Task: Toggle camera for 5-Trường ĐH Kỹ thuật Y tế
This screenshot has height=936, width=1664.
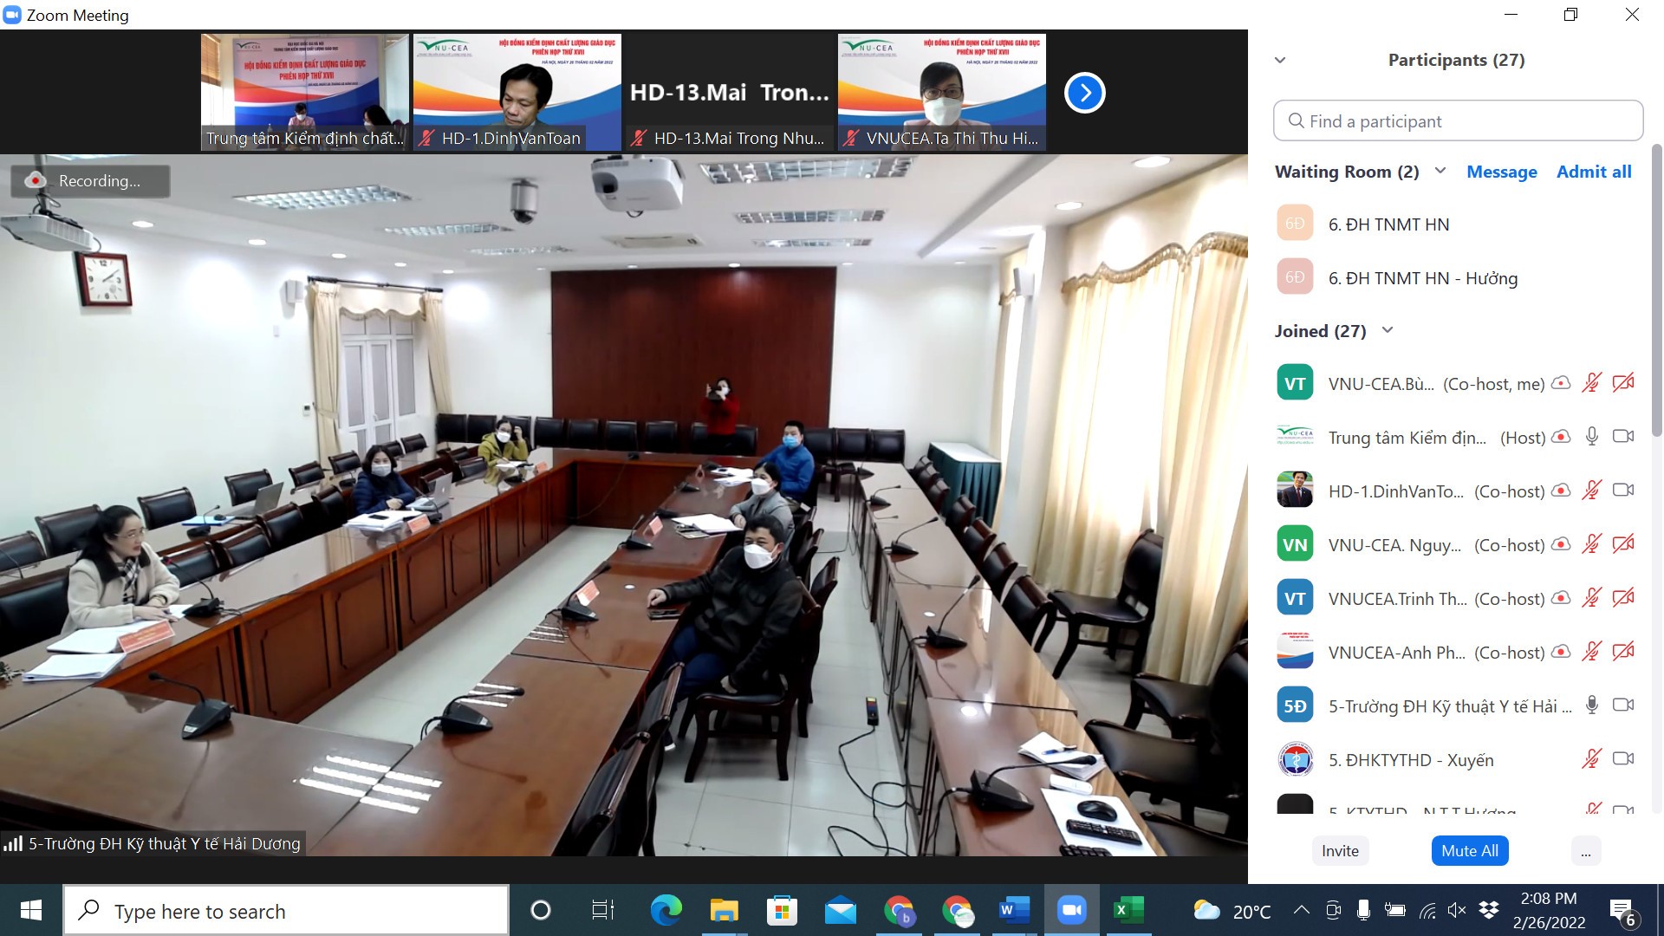Action: (1622, 705)
